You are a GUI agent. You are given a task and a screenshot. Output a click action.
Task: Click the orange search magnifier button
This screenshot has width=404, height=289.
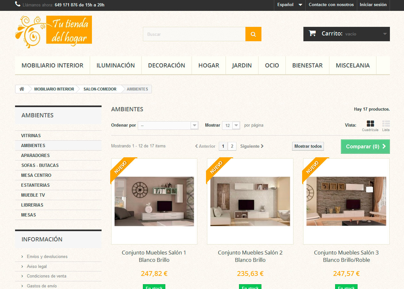pos(253,34)
